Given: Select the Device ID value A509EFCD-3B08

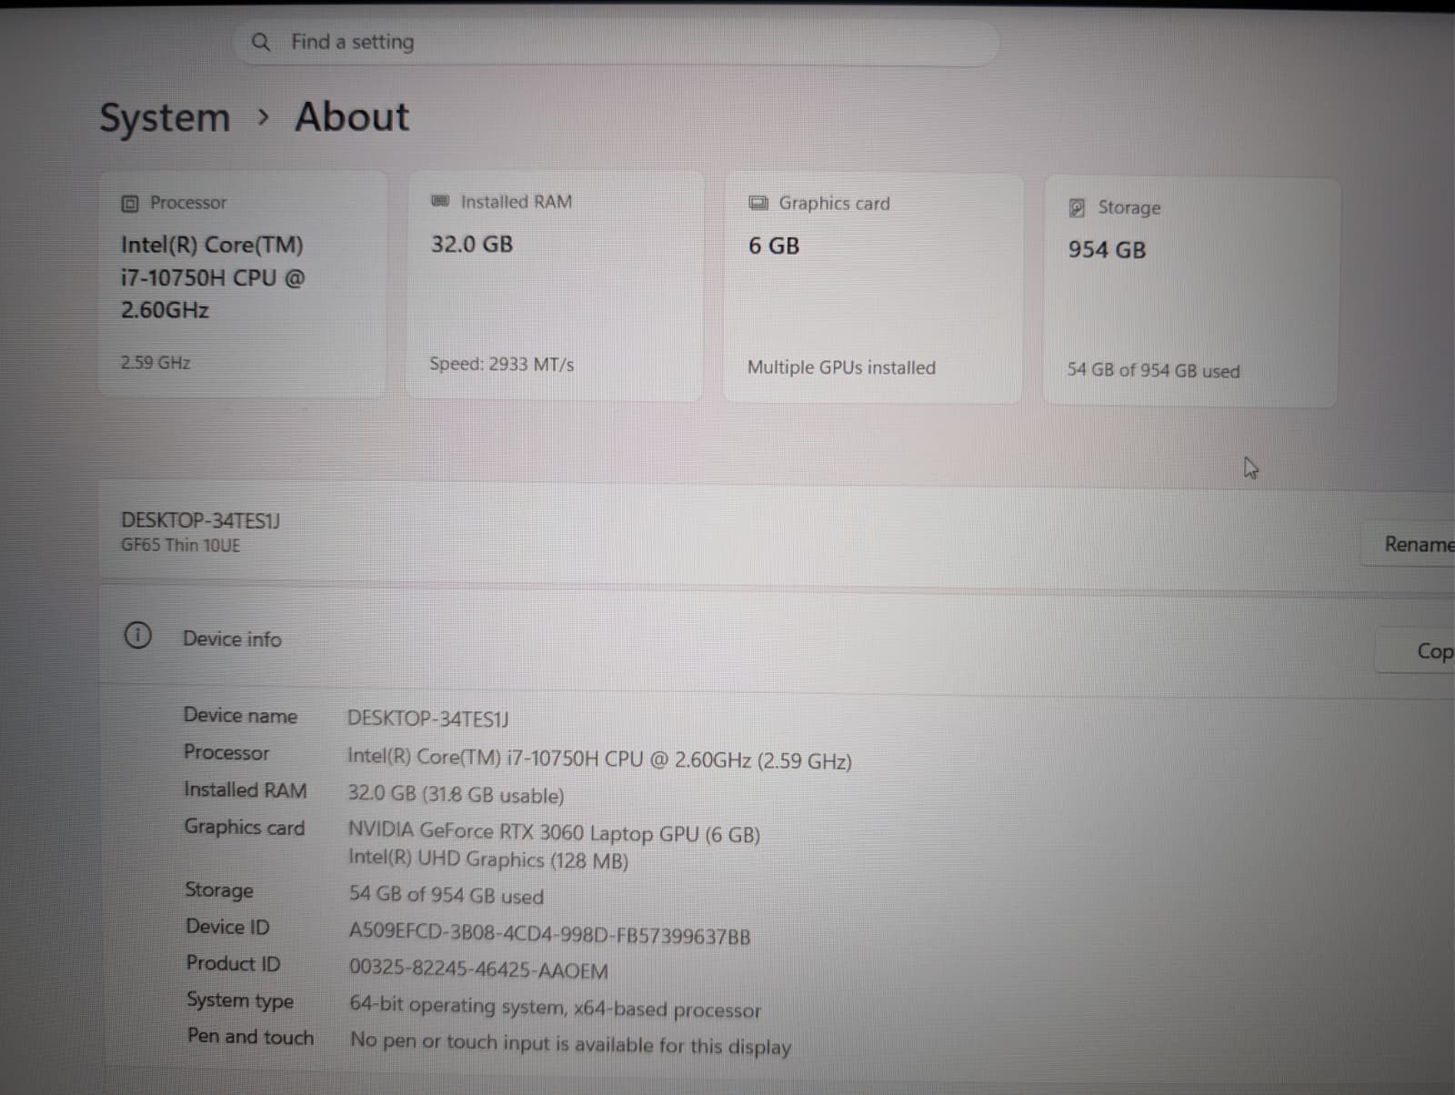Looking at the screenshot, I should 550,935.
